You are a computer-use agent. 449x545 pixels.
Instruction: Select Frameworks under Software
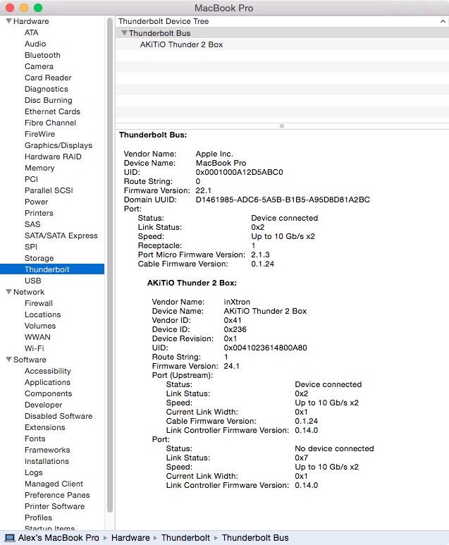(47, 450)
